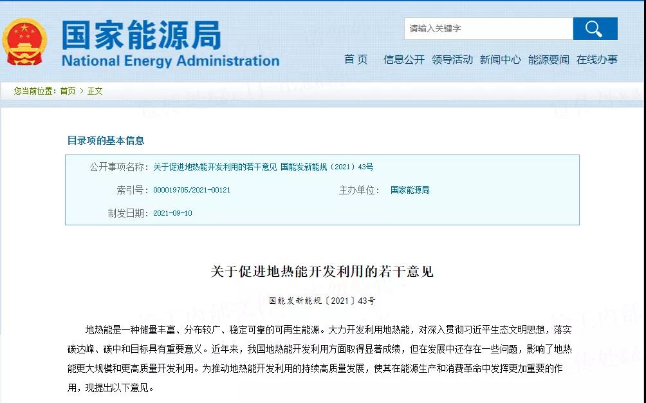Switch to the 新闻中心 page
646x403 pixels.
(x=501, y=59)
